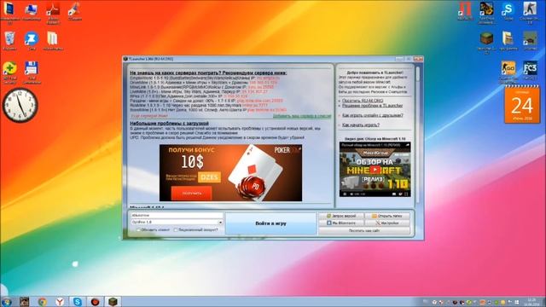Open the floppy disk shortcut on desktop
Viewport: 546px width, 307px height.
tap(31, 72)
